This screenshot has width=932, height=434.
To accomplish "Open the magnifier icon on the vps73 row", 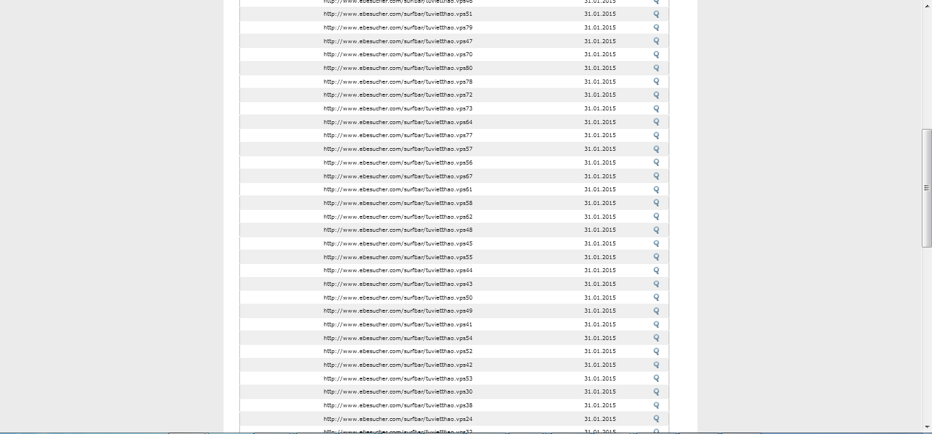I will 656,109.
